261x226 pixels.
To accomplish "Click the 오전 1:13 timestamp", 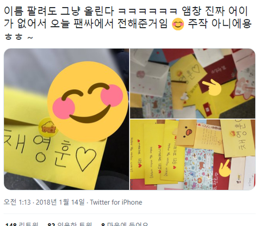I will click(x=17, y=202).
